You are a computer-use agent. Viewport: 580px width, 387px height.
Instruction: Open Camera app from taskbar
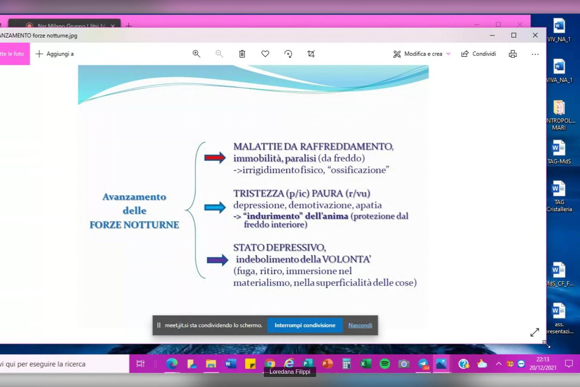click(x=404, y=364)
